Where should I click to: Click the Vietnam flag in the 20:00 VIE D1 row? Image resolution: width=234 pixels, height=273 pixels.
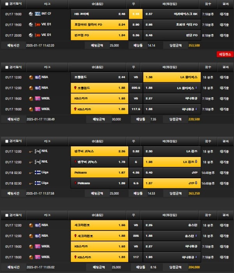point(37,35)
